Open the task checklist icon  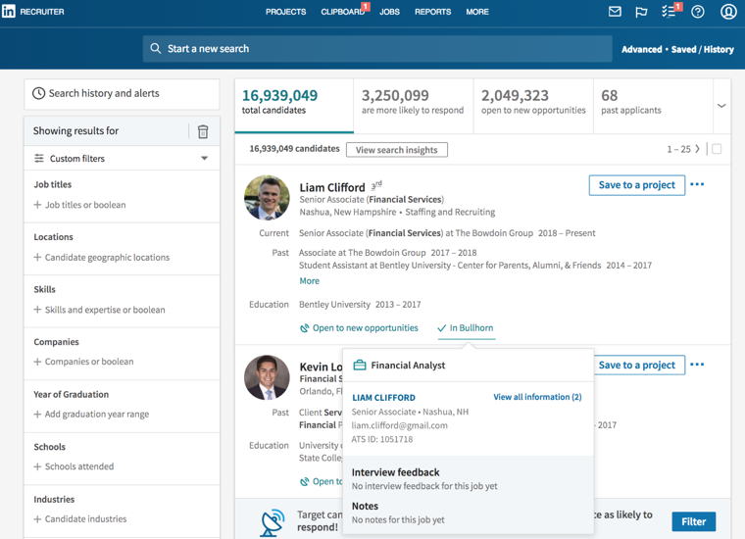[669, 12]
